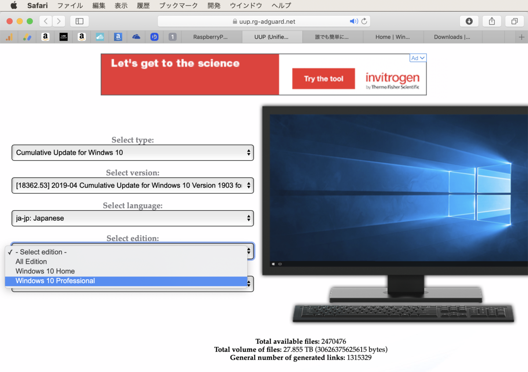Open the OneDrive cloud pinned tab
Image resolution: width=528 pixels, height=372 pixels.
point(136,37)
